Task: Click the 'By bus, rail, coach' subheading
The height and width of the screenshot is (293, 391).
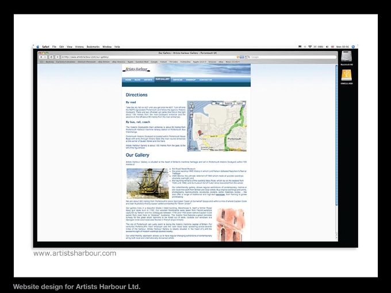Action: click(138, 122)
